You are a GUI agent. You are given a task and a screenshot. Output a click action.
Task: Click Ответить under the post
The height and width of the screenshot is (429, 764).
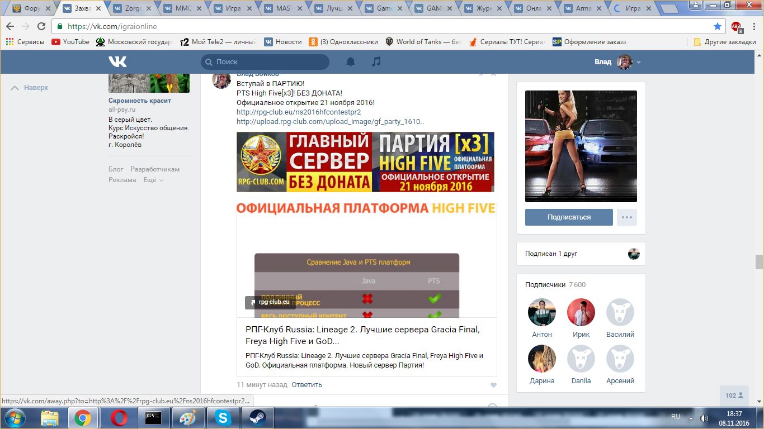(307, 385)
